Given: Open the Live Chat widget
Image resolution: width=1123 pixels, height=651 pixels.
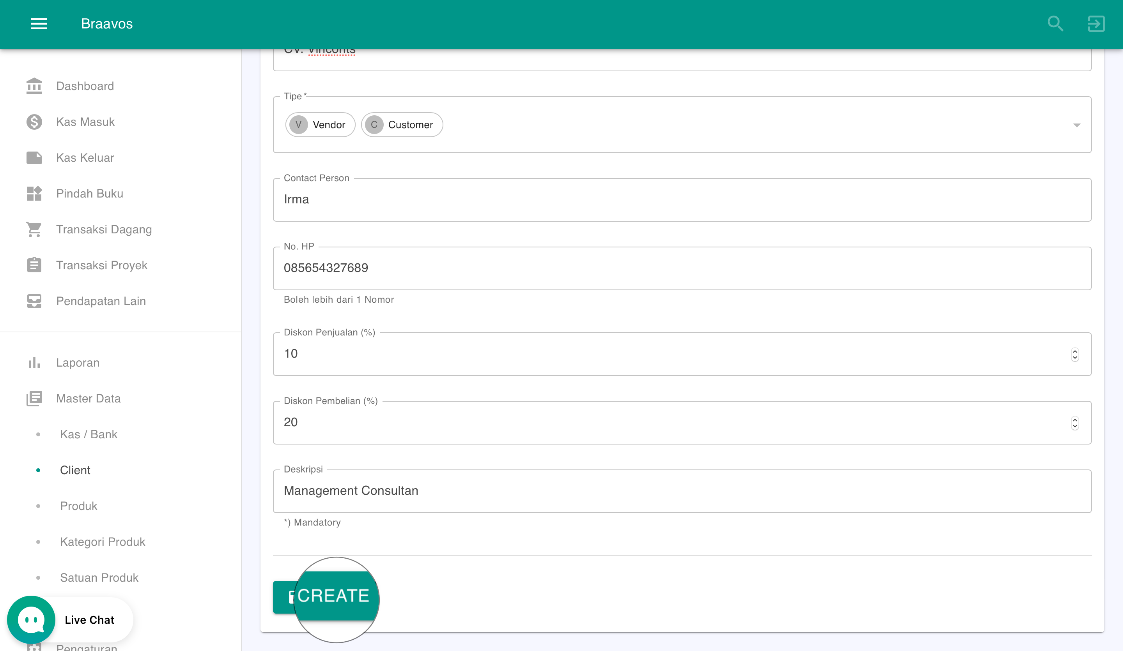Looking at the screenshot, I should click(x=31, y=619).
